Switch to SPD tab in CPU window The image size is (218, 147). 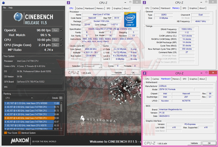point(108,8)
